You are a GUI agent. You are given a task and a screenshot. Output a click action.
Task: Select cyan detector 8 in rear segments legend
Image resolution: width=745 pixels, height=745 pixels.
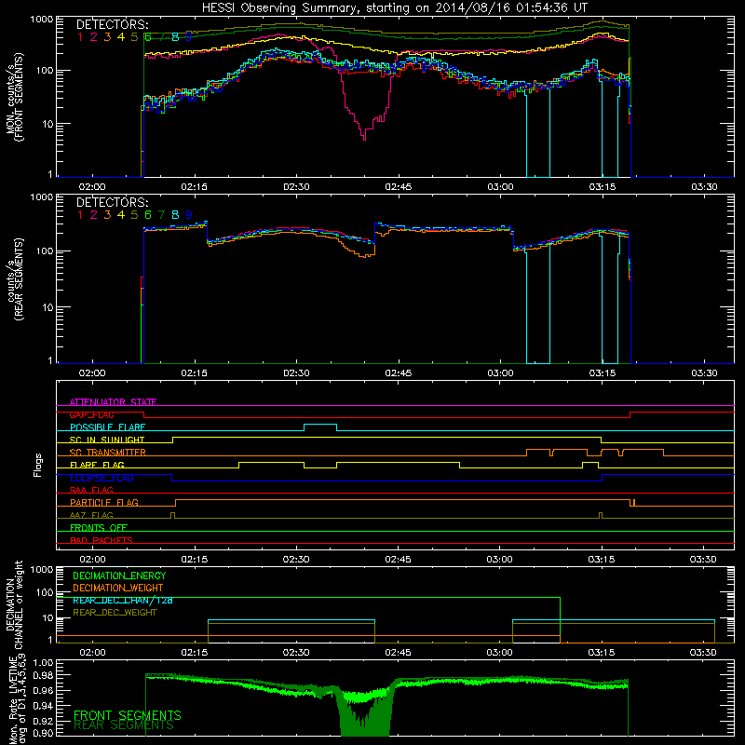[175, 215]
